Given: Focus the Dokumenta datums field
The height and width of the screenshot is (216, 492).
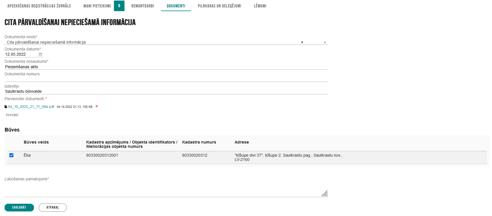Looking at the screenshot, I should pos(21,54).
